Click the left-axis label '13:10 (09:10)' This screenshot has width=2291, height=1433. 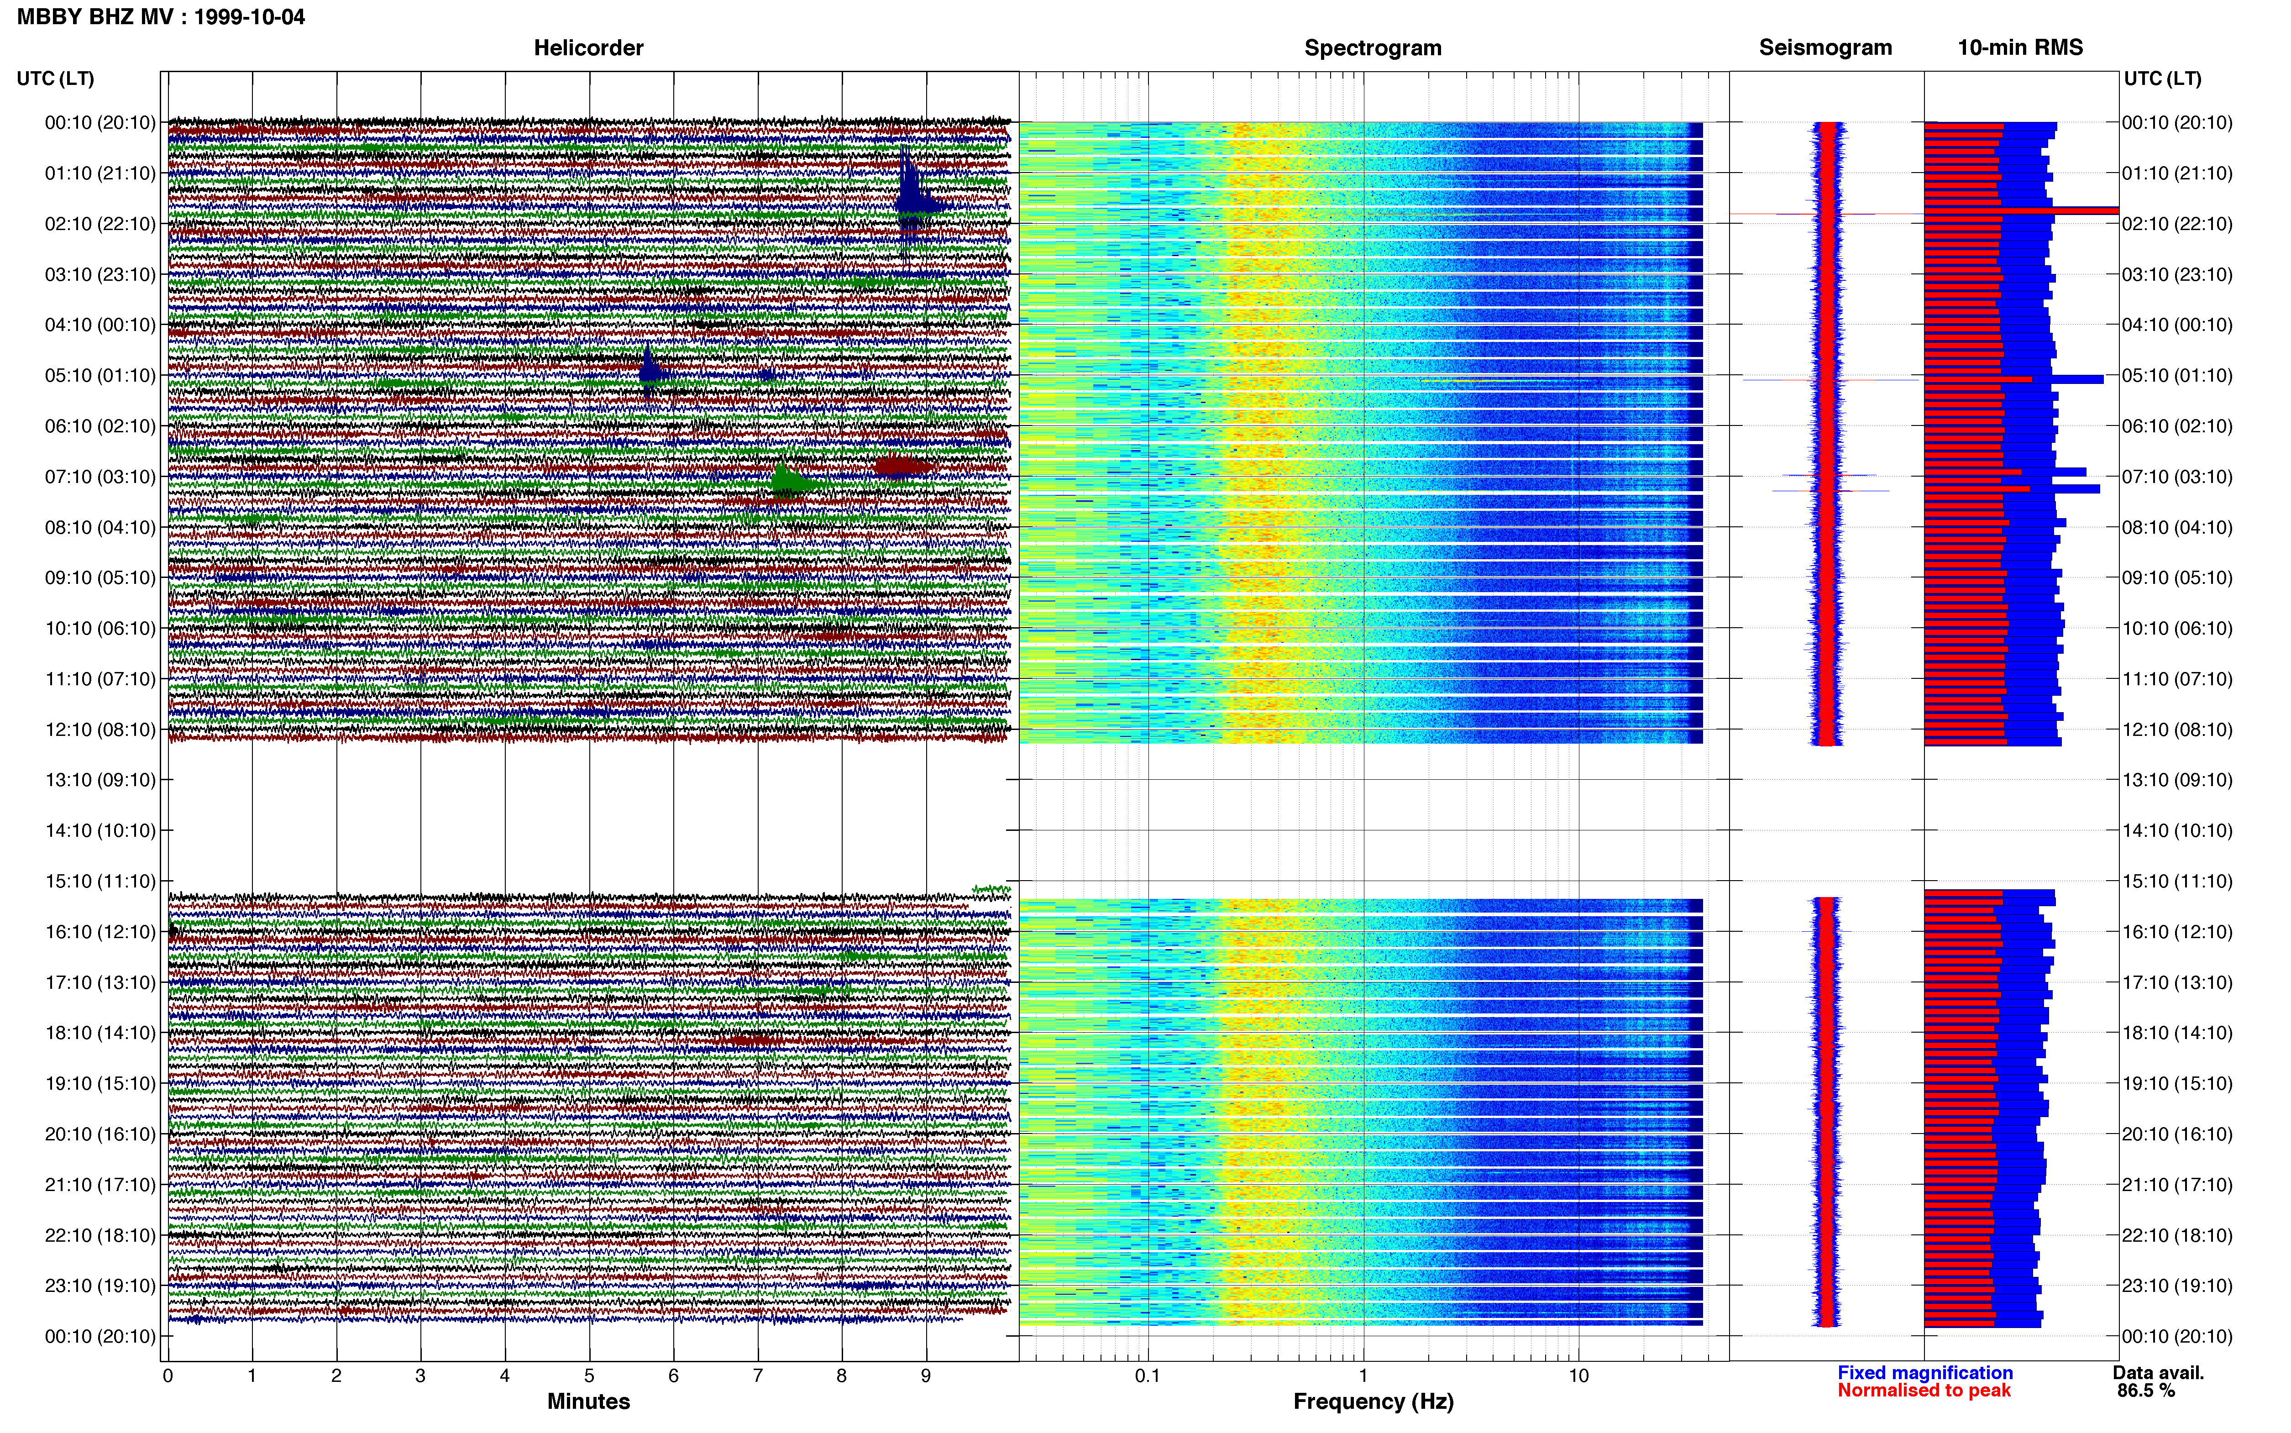(100, 780)
